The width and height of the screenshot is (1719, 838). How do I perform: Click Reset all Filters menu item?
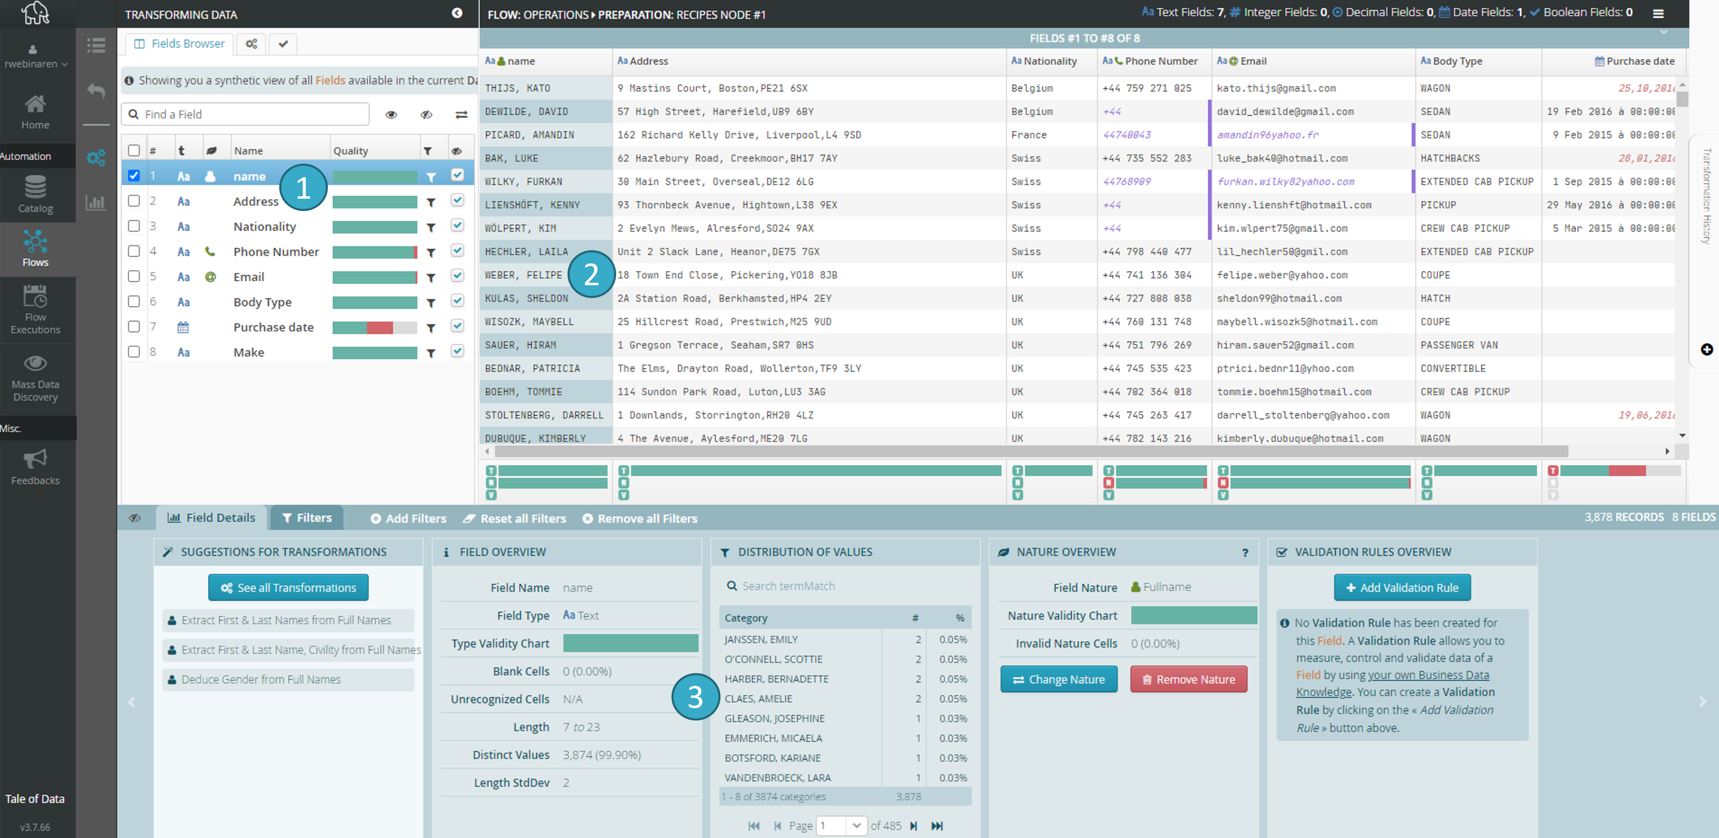[x=514, y=519]
